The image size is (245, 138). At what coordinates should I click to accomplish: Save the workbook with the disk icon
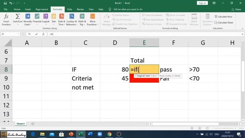5,3
